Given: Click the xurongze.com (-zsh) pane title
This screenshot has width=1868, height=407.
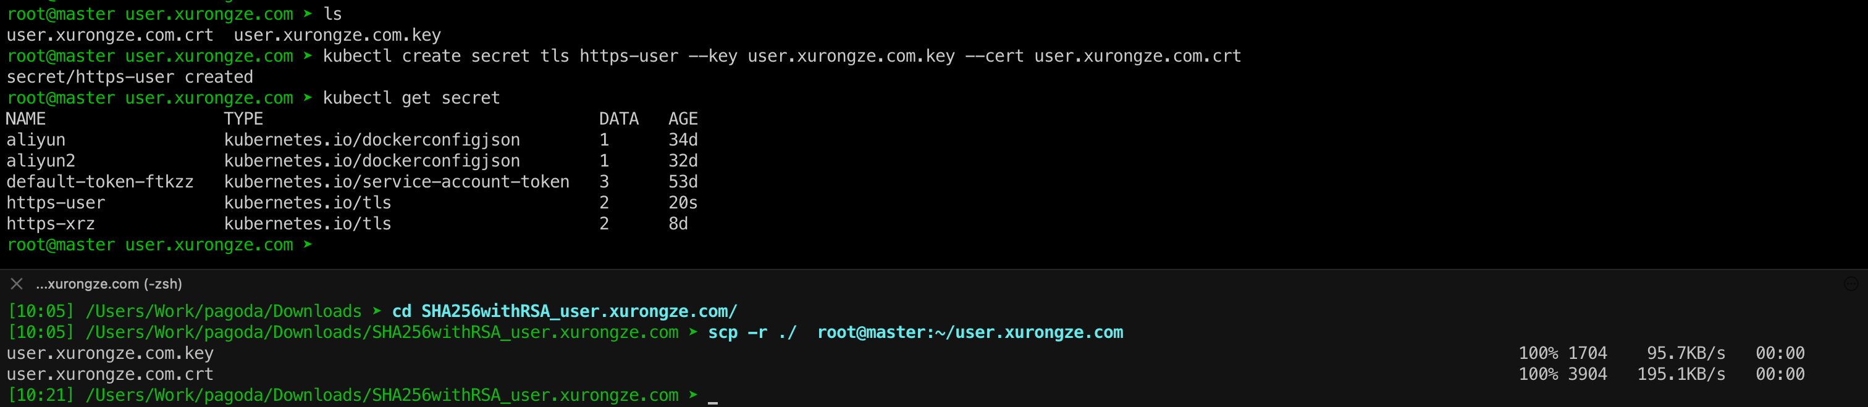Looking at the screenshot, I should point(109,284).
